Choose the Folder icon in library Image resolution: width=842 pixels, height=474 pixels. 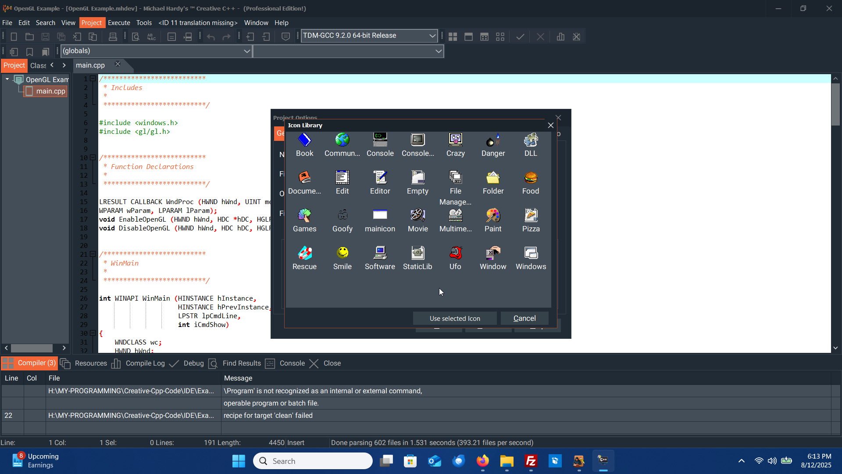[493, 178]
